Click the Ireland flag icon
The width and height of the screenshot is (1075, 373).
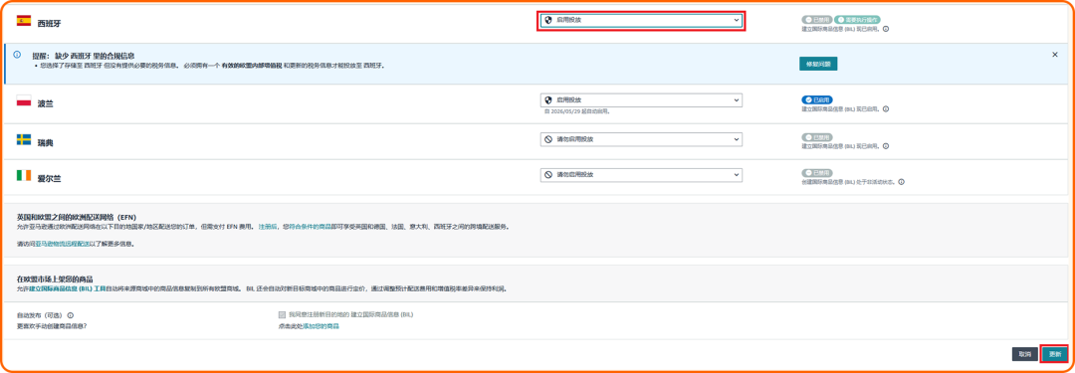pos(24,175)
